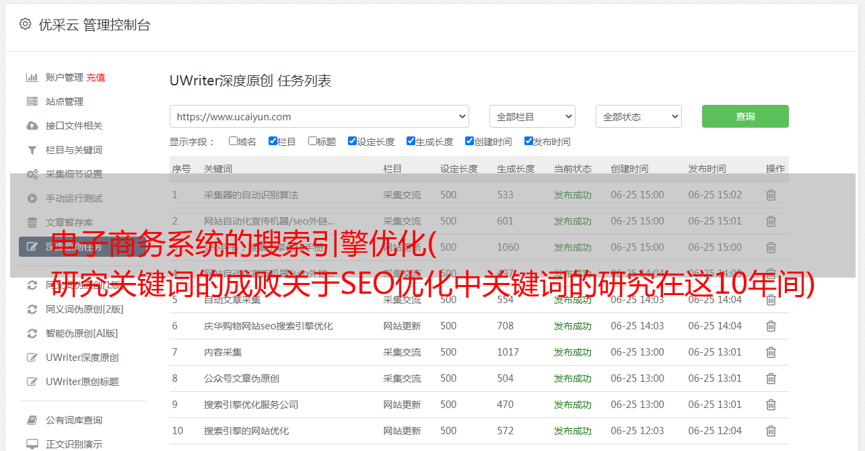Open the https://www.ucaiyun.com site dropdown
This screenshot has height=451, width=865.
click(x=319, y=116)
